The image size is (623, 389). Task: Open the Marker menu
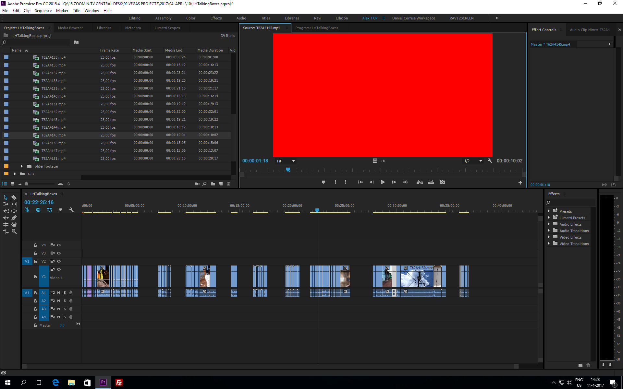tap(62, 11)
